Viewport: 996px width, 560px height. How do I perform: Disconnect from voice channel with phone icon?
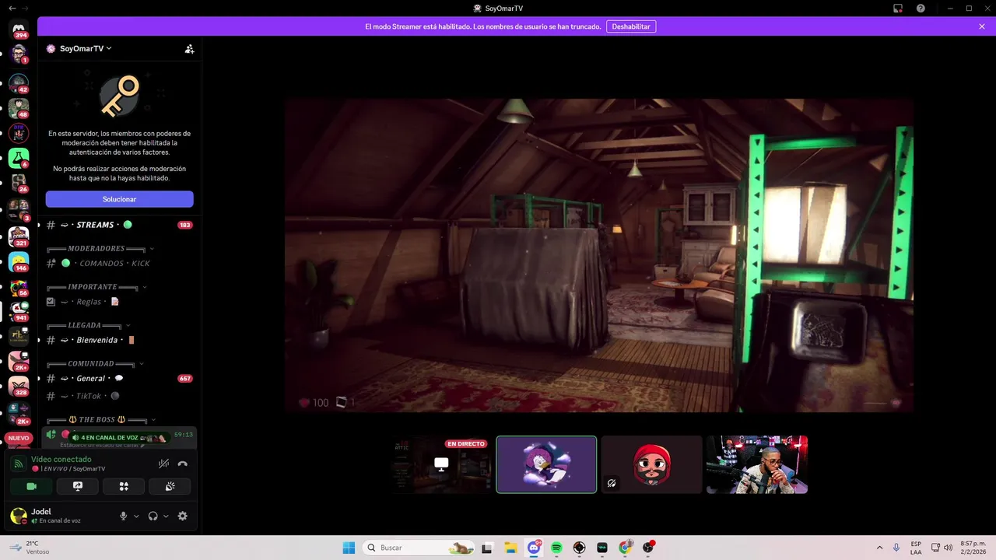click(x=183, y=464)
